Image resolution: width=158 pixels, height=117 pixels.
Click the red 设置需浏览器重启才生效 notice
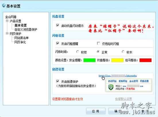pyautogui.click(x=68, y=99)
